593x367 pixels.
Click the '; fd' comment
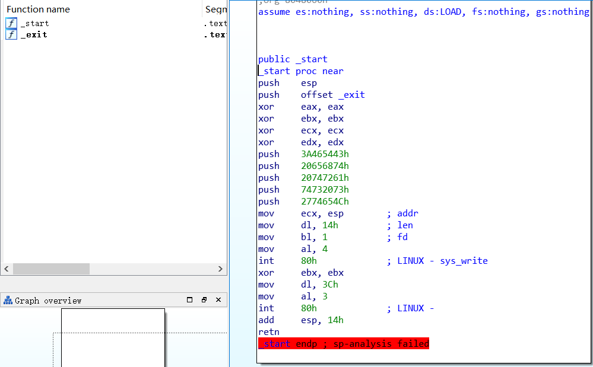(x=397, y=237)
